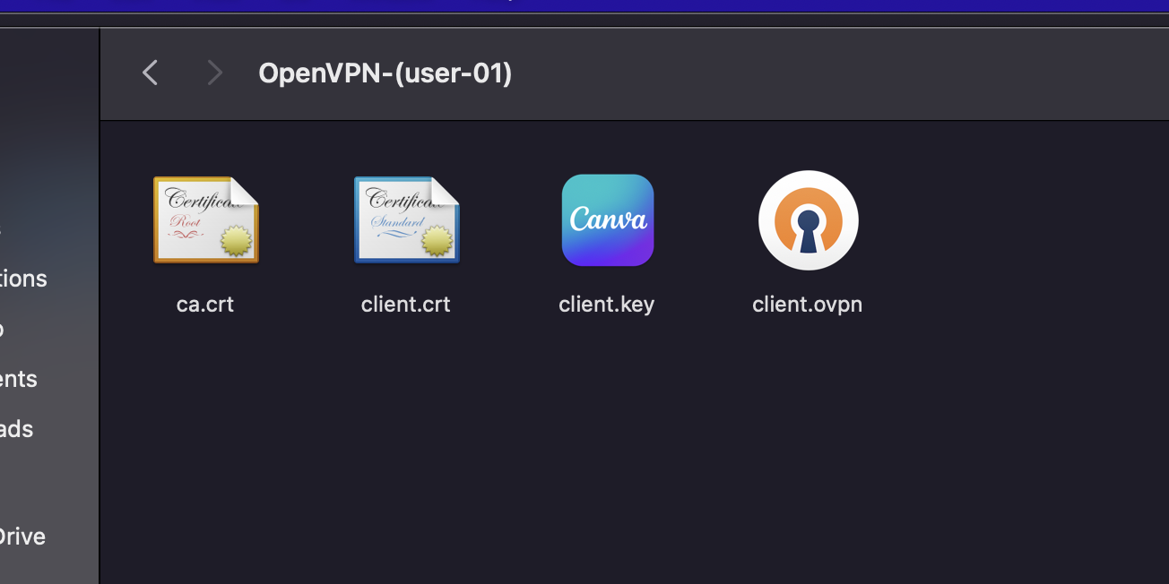Image resolution: width=1169 pixels, height=584 pixels.
Task: Select the client.crt standard certificate
Action: click(406, 219)
